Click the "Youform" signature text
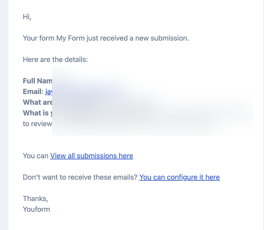The height and width of the screenshot is (230, 264). pyautogui.click(x=36, y=209)
